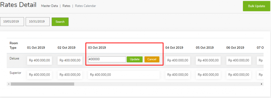Click the scrollbar left arrow
Viewport: 271px width, 98px height.
tap(8, 84)
